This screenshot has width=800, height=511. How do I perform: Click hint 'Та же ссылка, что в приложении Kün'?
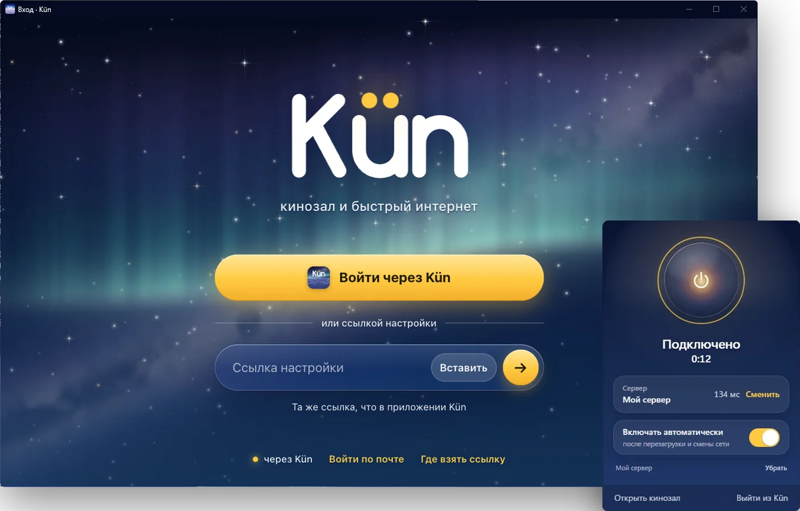point(379,408)
